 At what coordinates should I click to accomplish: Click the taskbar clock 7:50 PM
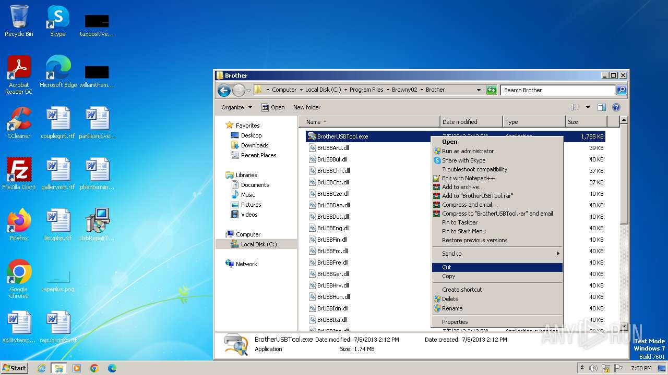pos(641,368)
